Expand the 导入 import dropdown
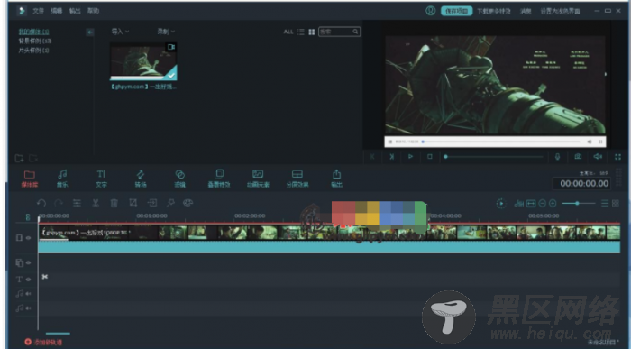This screenshot has width=631, height=349. tap(120, 32)
